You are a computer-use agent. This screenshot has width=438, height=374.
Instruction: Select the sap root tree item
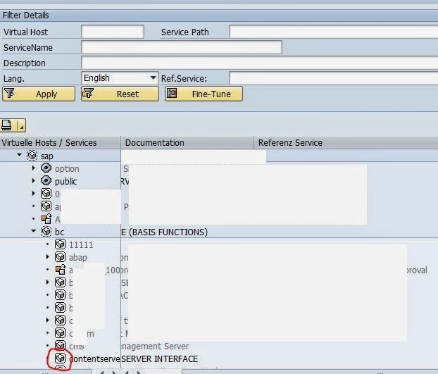click(47, 156)
